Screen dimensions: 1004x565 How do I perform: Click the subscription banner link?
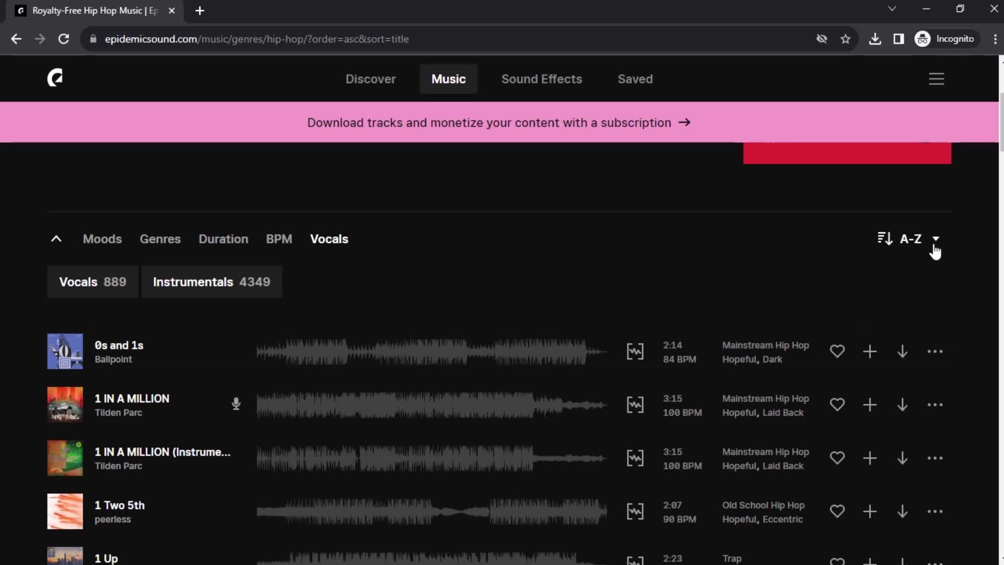[x=499, y=122]
